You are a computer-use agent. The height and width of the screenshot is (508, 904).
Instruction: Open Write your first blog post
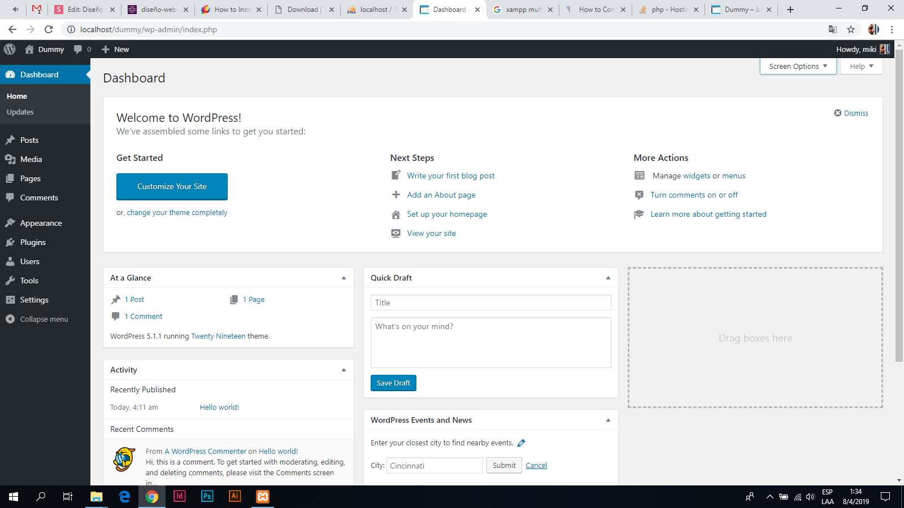[451, 176]
